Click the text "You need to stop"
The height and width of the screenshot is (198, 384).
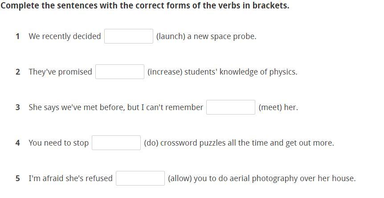coord(58,143)
